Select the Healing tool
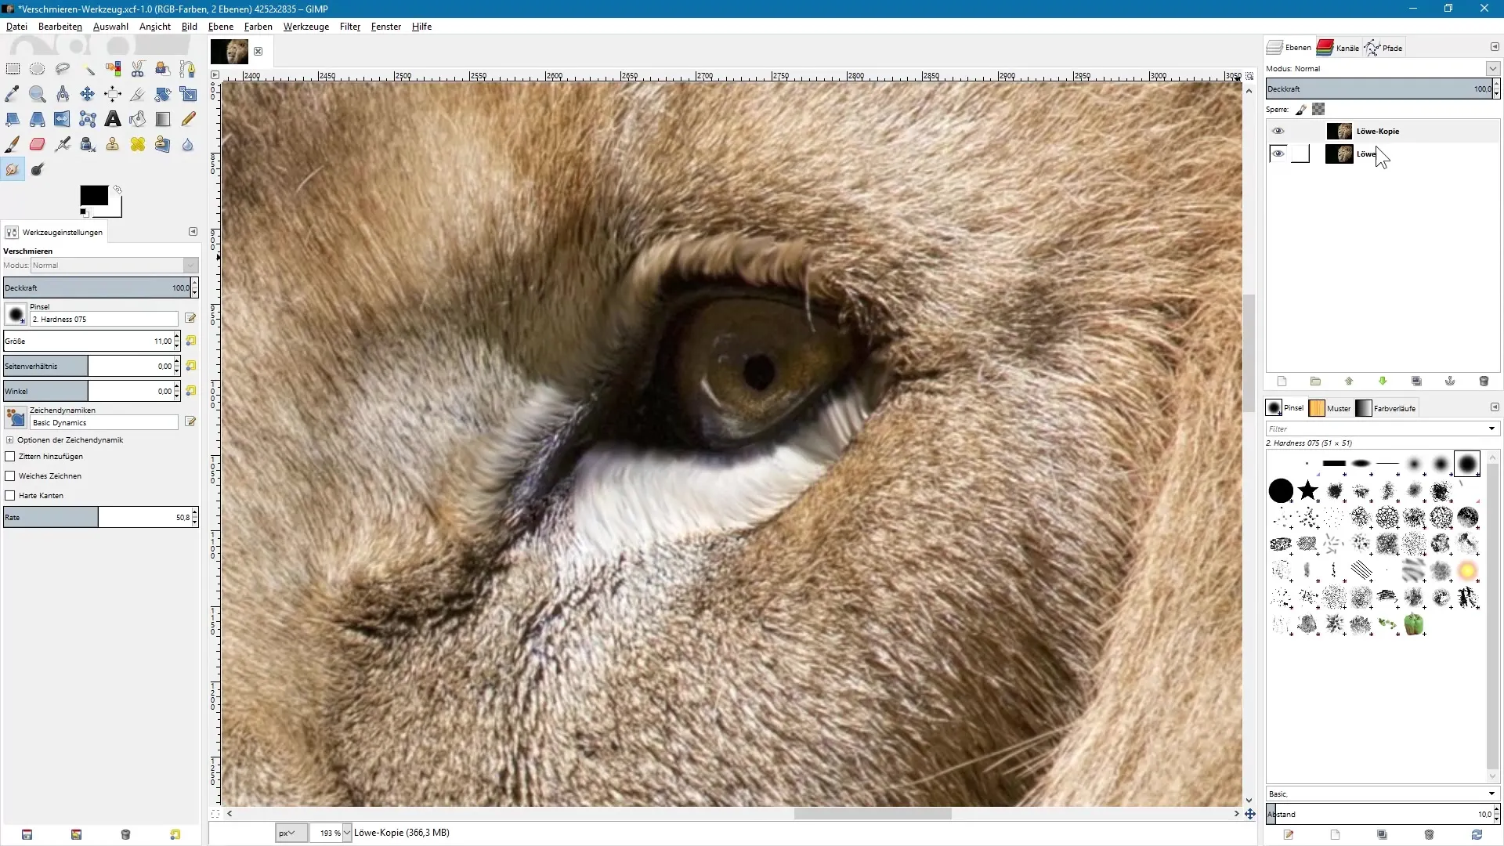This screenshot has width=1504, height=846. [x=138, y=144]
